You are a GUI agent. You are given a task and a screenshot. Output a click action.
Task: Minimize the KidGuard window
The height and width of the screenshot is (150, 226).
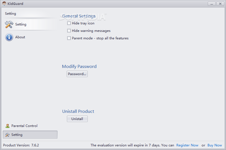[x=212, y=4]
